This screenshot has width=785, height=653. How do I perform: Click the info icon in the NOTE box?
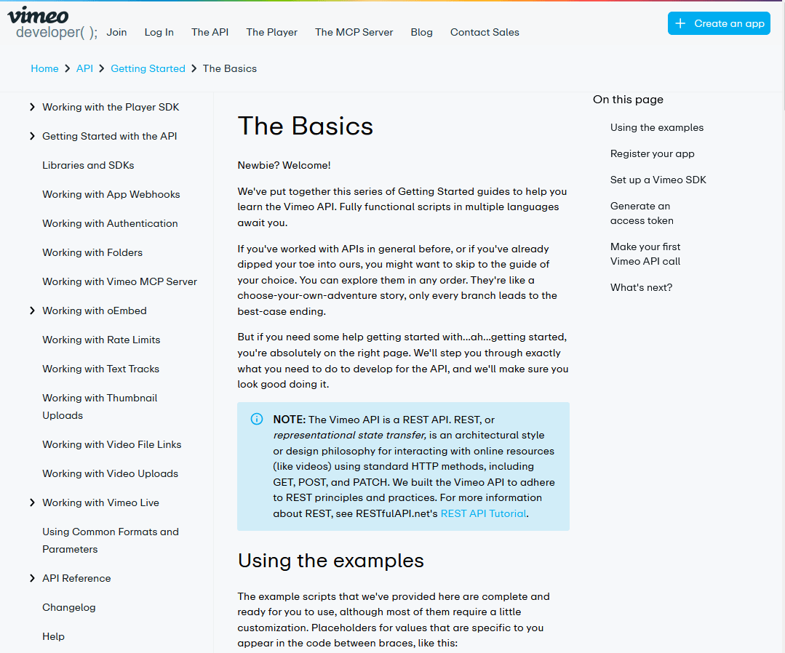pos(256,419)
